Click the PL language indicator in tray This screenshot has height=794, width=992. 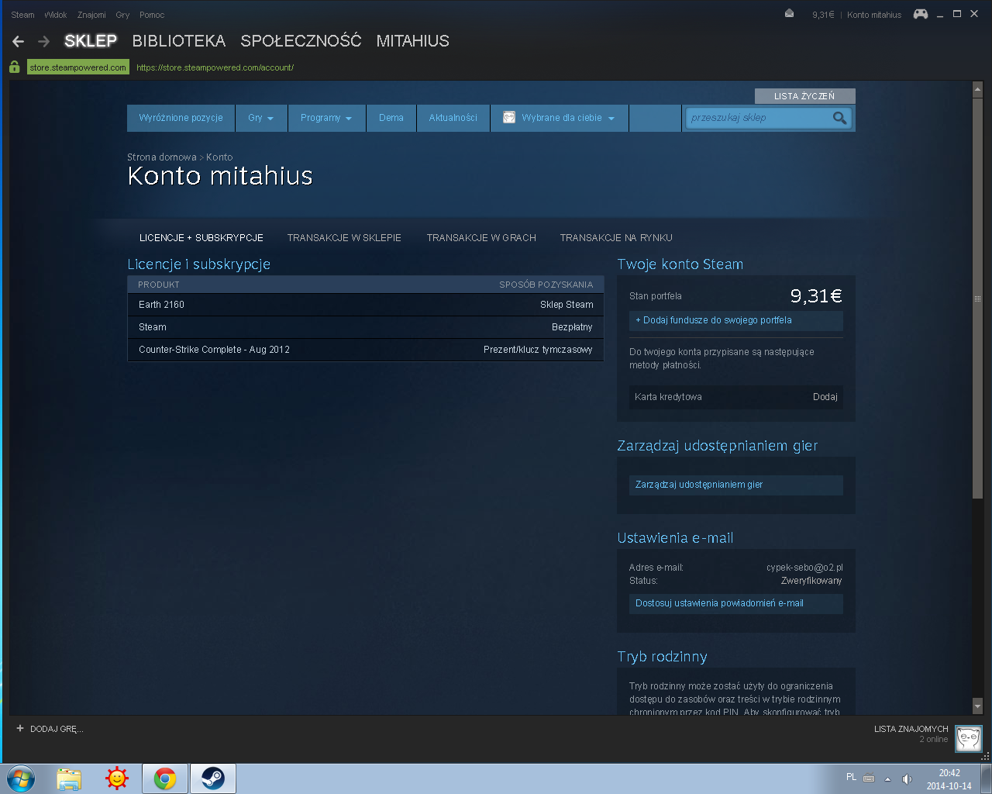click(x=851, y=777)
